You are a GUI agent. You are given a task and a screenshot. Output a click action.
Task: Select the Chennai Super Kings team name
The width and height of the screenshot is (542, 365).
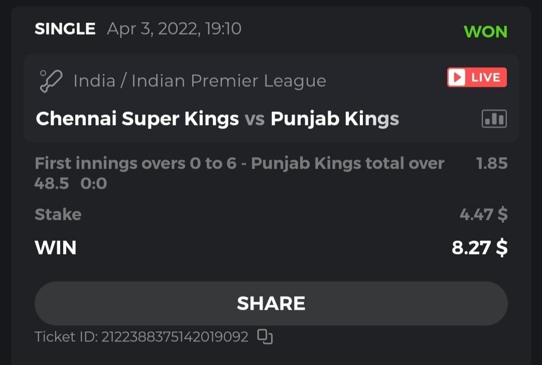tap(138, 119)
